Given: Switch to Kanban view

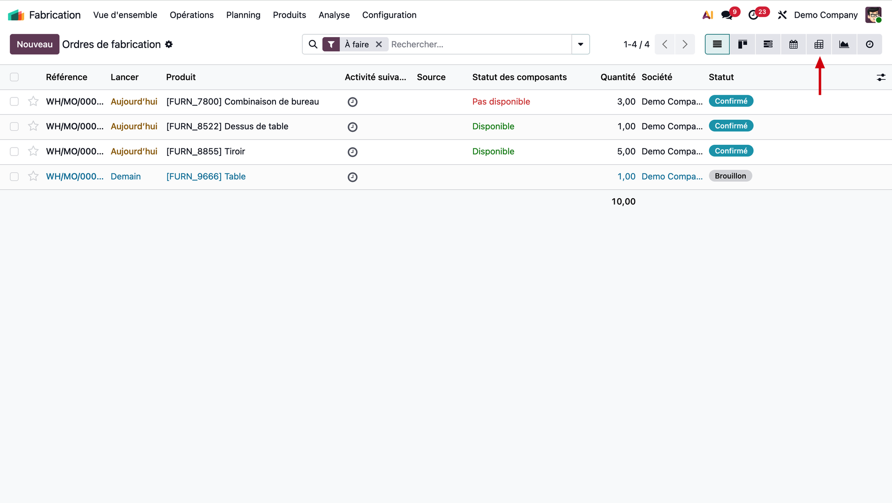Looking at the screenshot, I should [x=742, y=45].
